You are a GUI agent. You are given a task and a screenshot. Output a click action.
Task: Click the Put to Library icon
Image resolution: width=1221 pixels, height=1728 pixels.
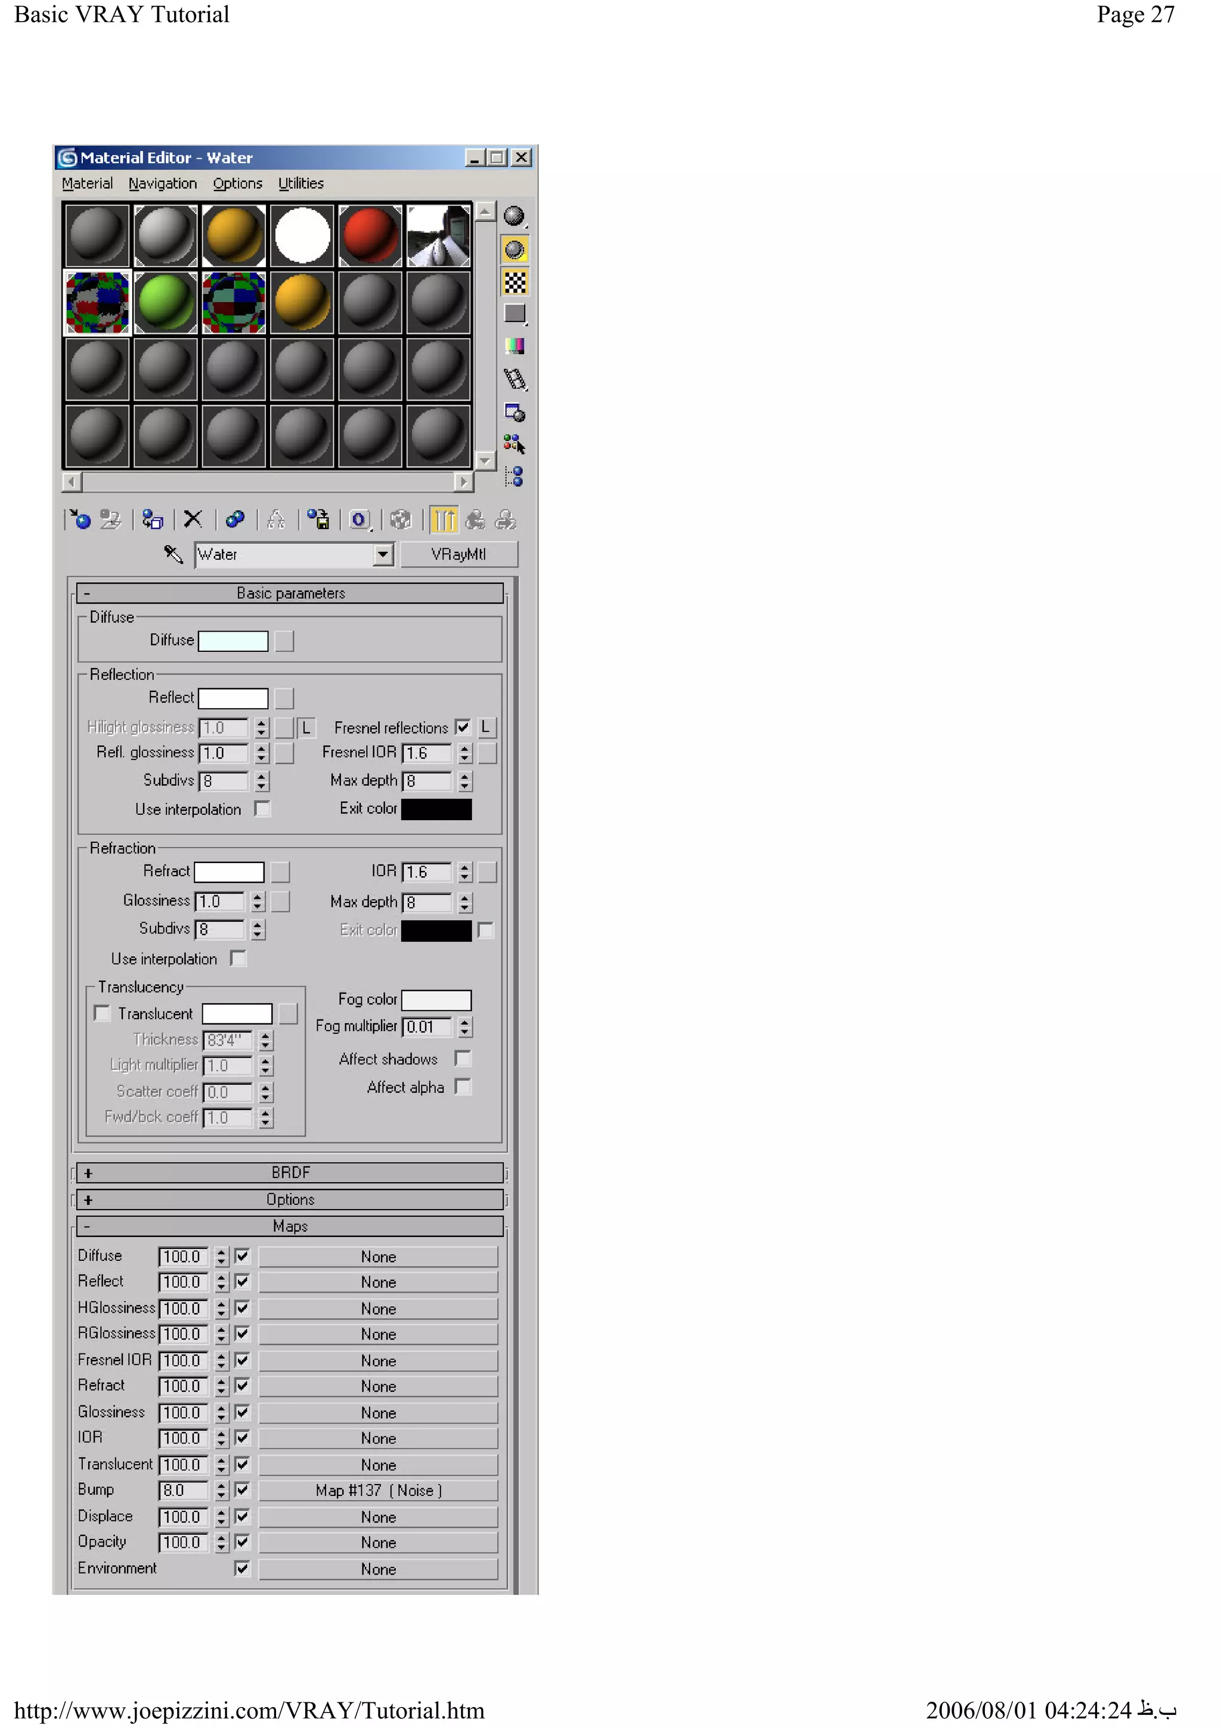318,520
